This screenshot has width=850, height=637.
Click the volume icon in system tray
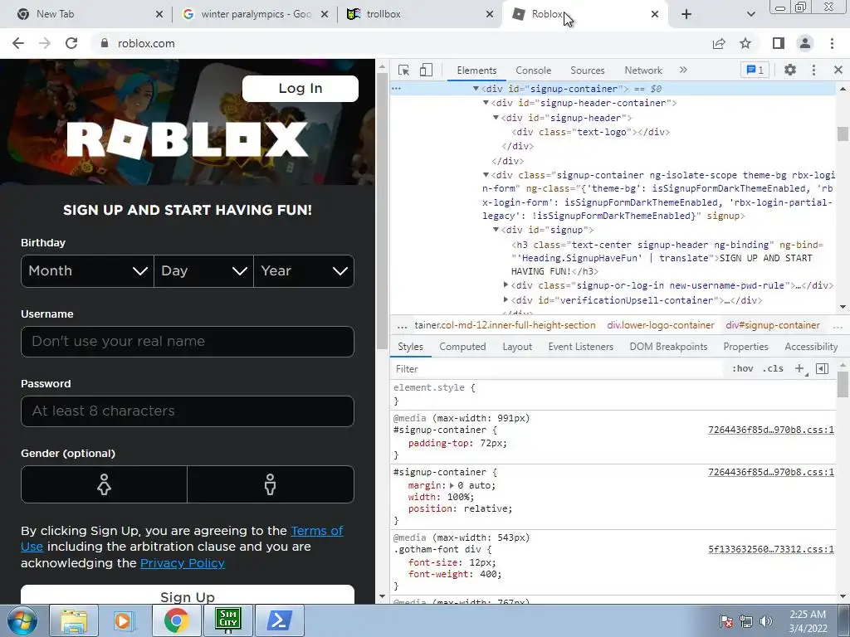point(765,621)
